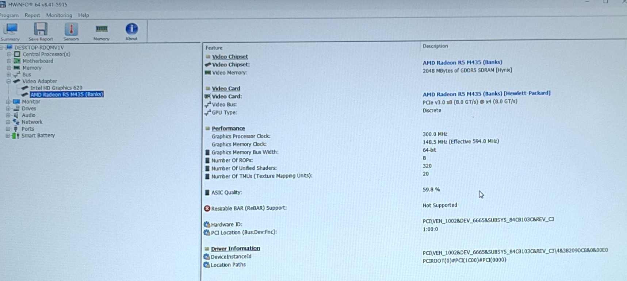Click the Save Report floppy icon
This screenshot has width=627, height=281.
(41, 29)
